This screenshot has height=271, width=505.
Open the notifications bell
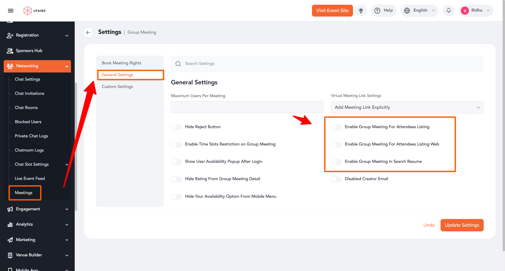point(448,11)
